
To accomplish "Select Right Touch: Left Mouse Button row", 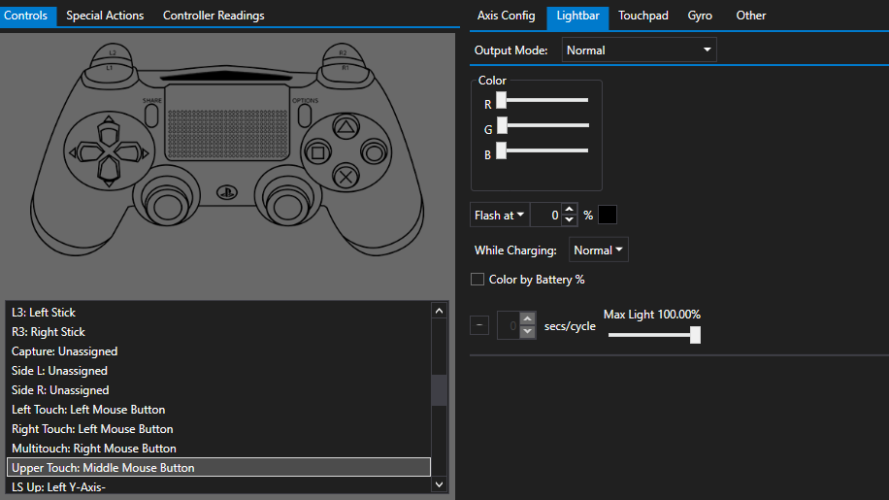I will [218, 428].
